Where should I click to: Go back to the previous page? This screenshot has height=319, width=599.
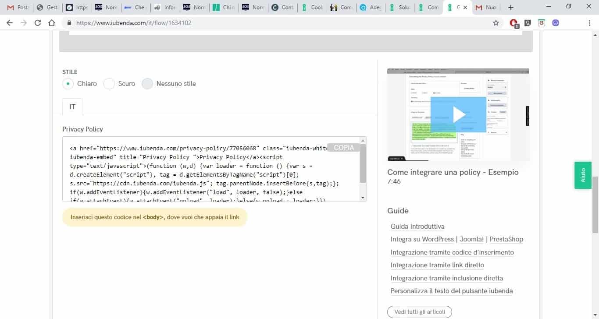pyautogui.click(x=9, y=23)
